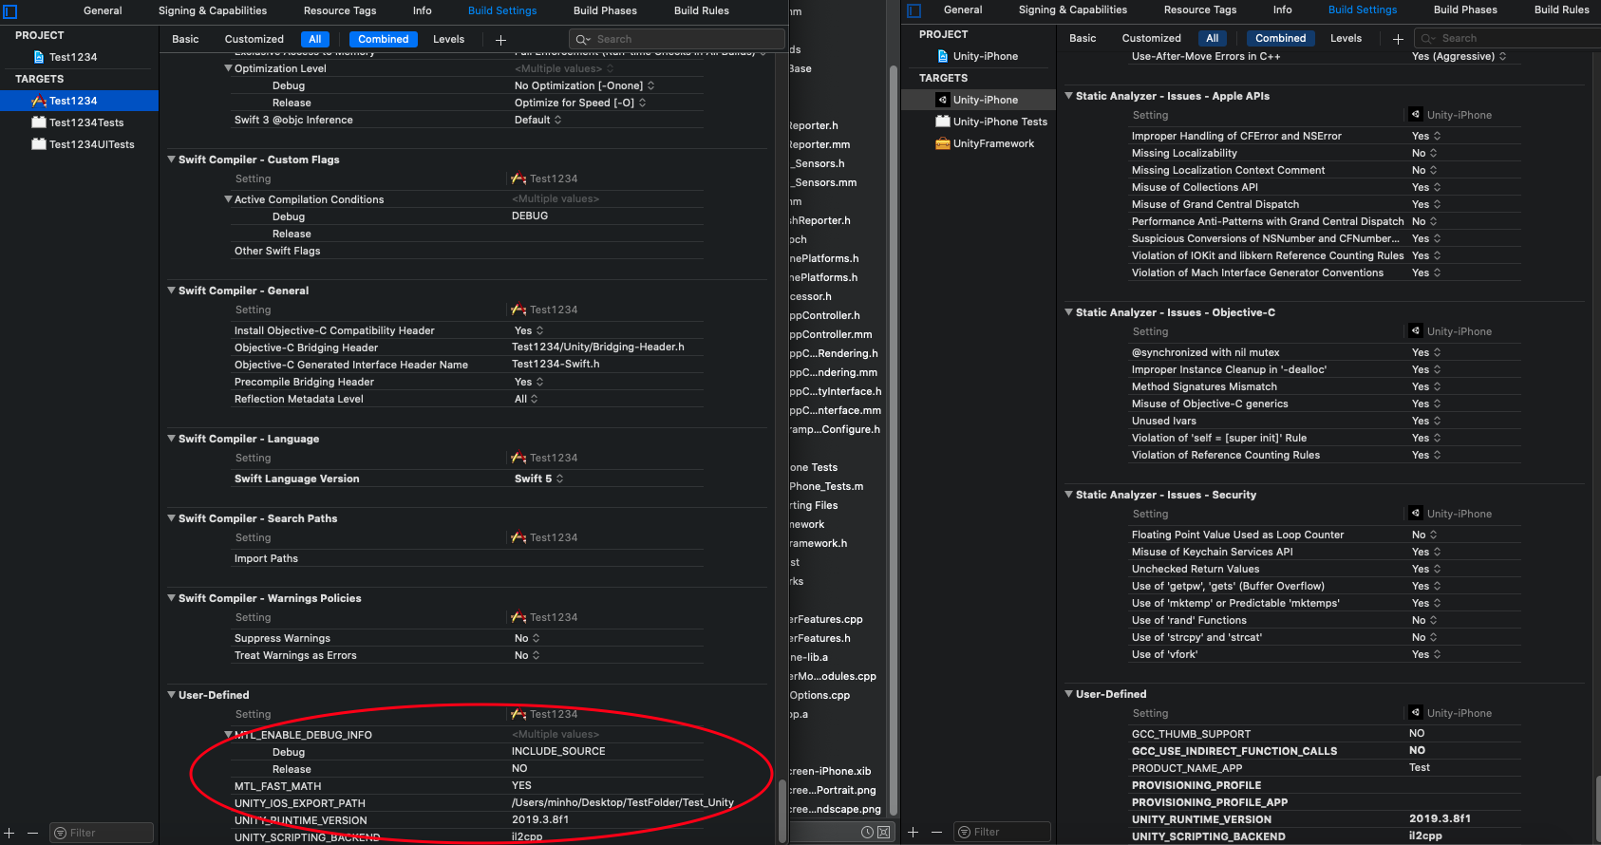Screen dimensions: 1601x845
Task: Open Missing Localizability value dropdown
Action: (1424, 153)
